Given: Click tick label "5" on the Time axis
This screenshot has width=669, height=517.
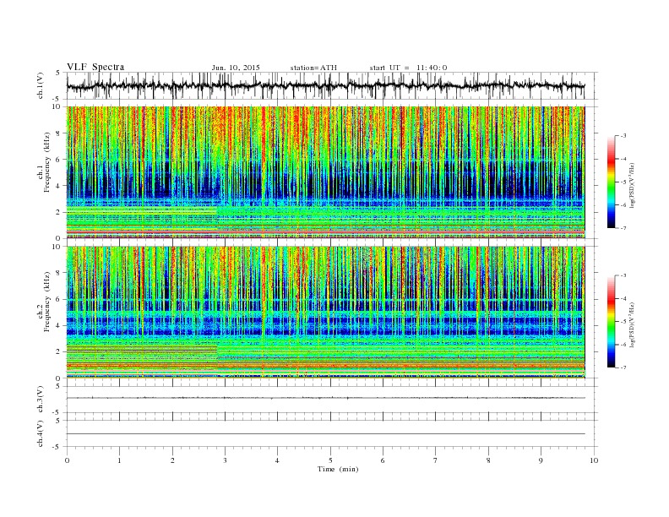Looking at the screenshot, I should coord(330,460).
